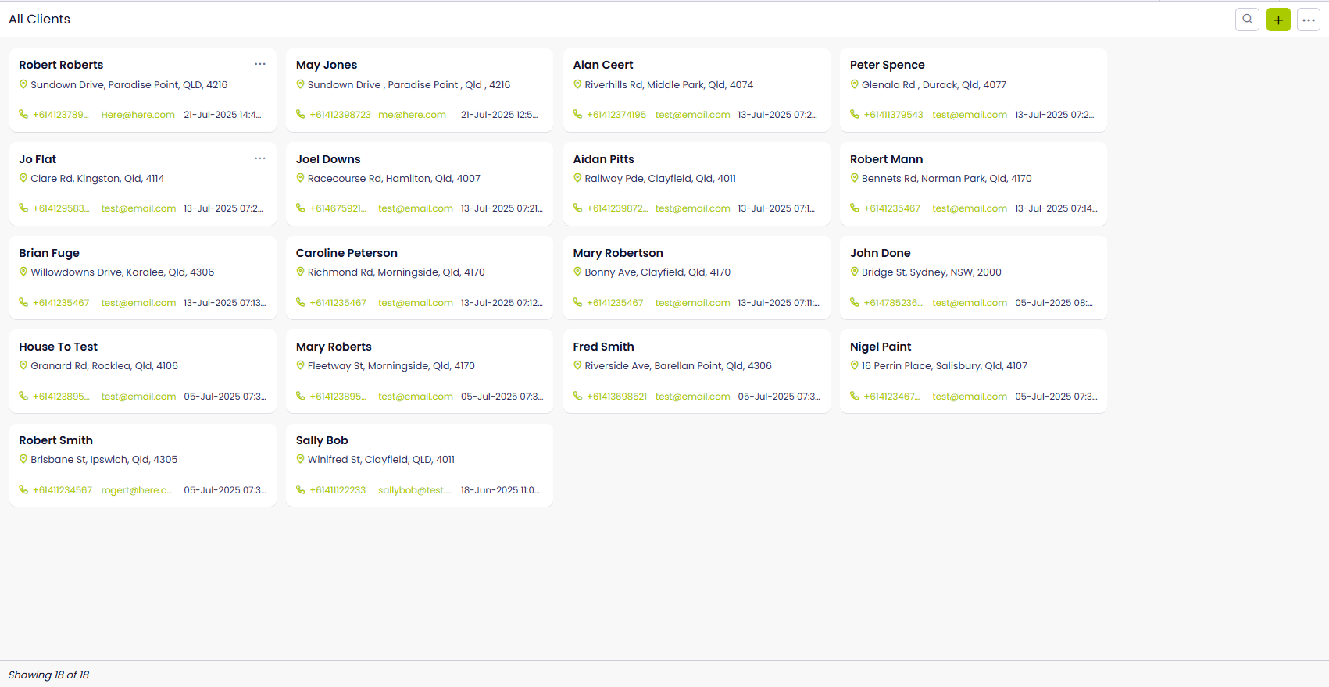Select address Brisbane St, Ipswich, Qld, 4305
1329x687 pixels.
[104, 460]
